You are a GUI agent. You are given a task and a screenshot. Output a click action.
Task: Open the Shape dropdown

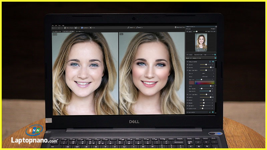[208, 77]
